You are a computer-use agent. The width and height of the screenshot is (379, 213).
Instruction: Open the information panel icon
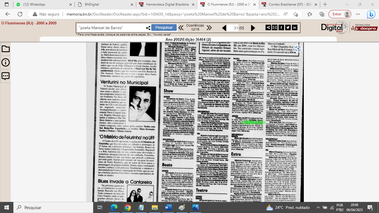pos(6,62)
